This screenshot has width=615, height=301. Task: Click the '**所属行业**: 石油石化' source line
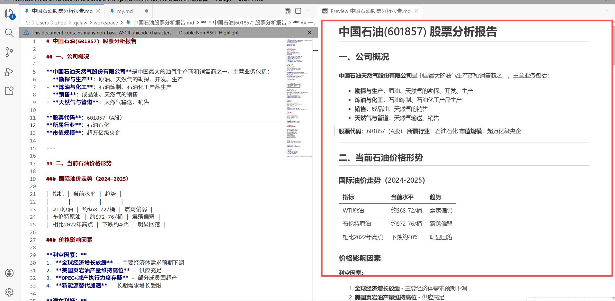(x=78, y=125)
